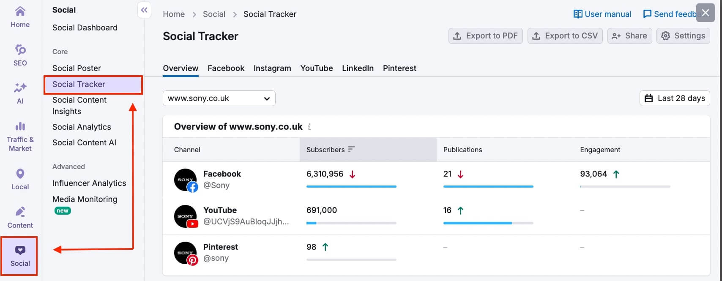Click Social in the breadcrumb
Viewport: 722px width, 281px height.
tap(214, 14)
